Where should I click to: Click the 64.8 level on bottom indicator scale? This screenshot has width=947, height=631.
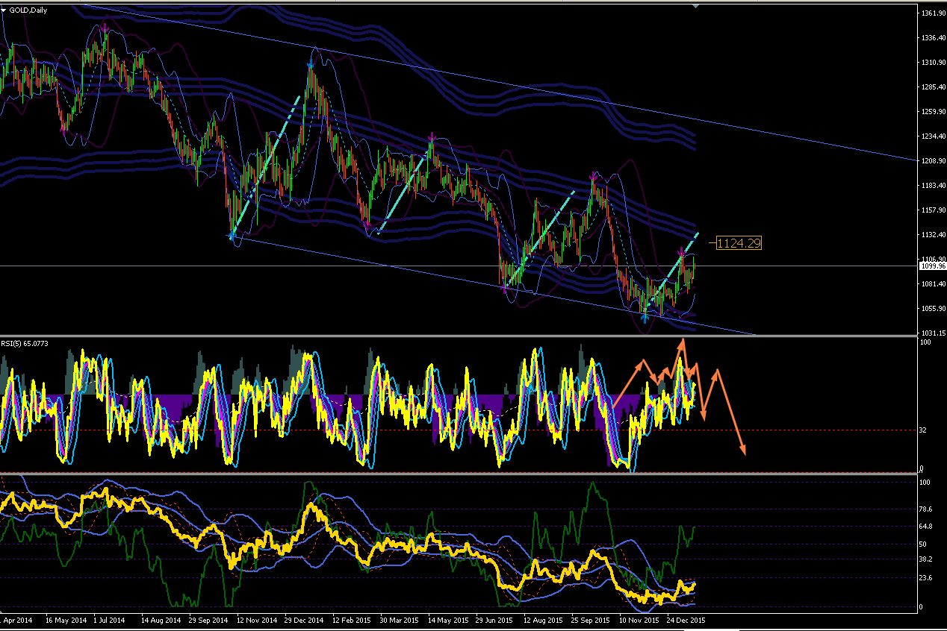pyautogui.click(x=925, y=526)
